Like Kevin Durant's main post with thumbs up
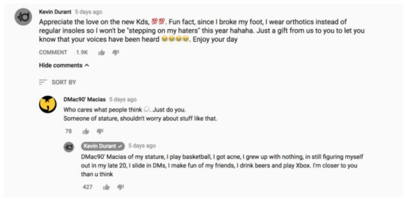This screenshot has height=199, width=406. 101,53
